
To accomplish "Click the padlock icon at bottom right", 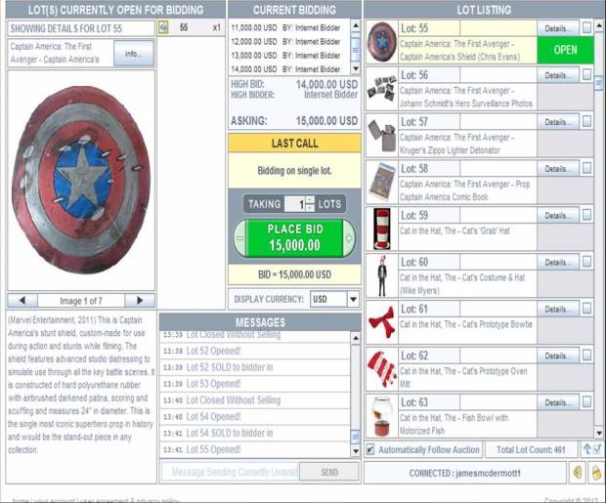I will pos(595,473).
